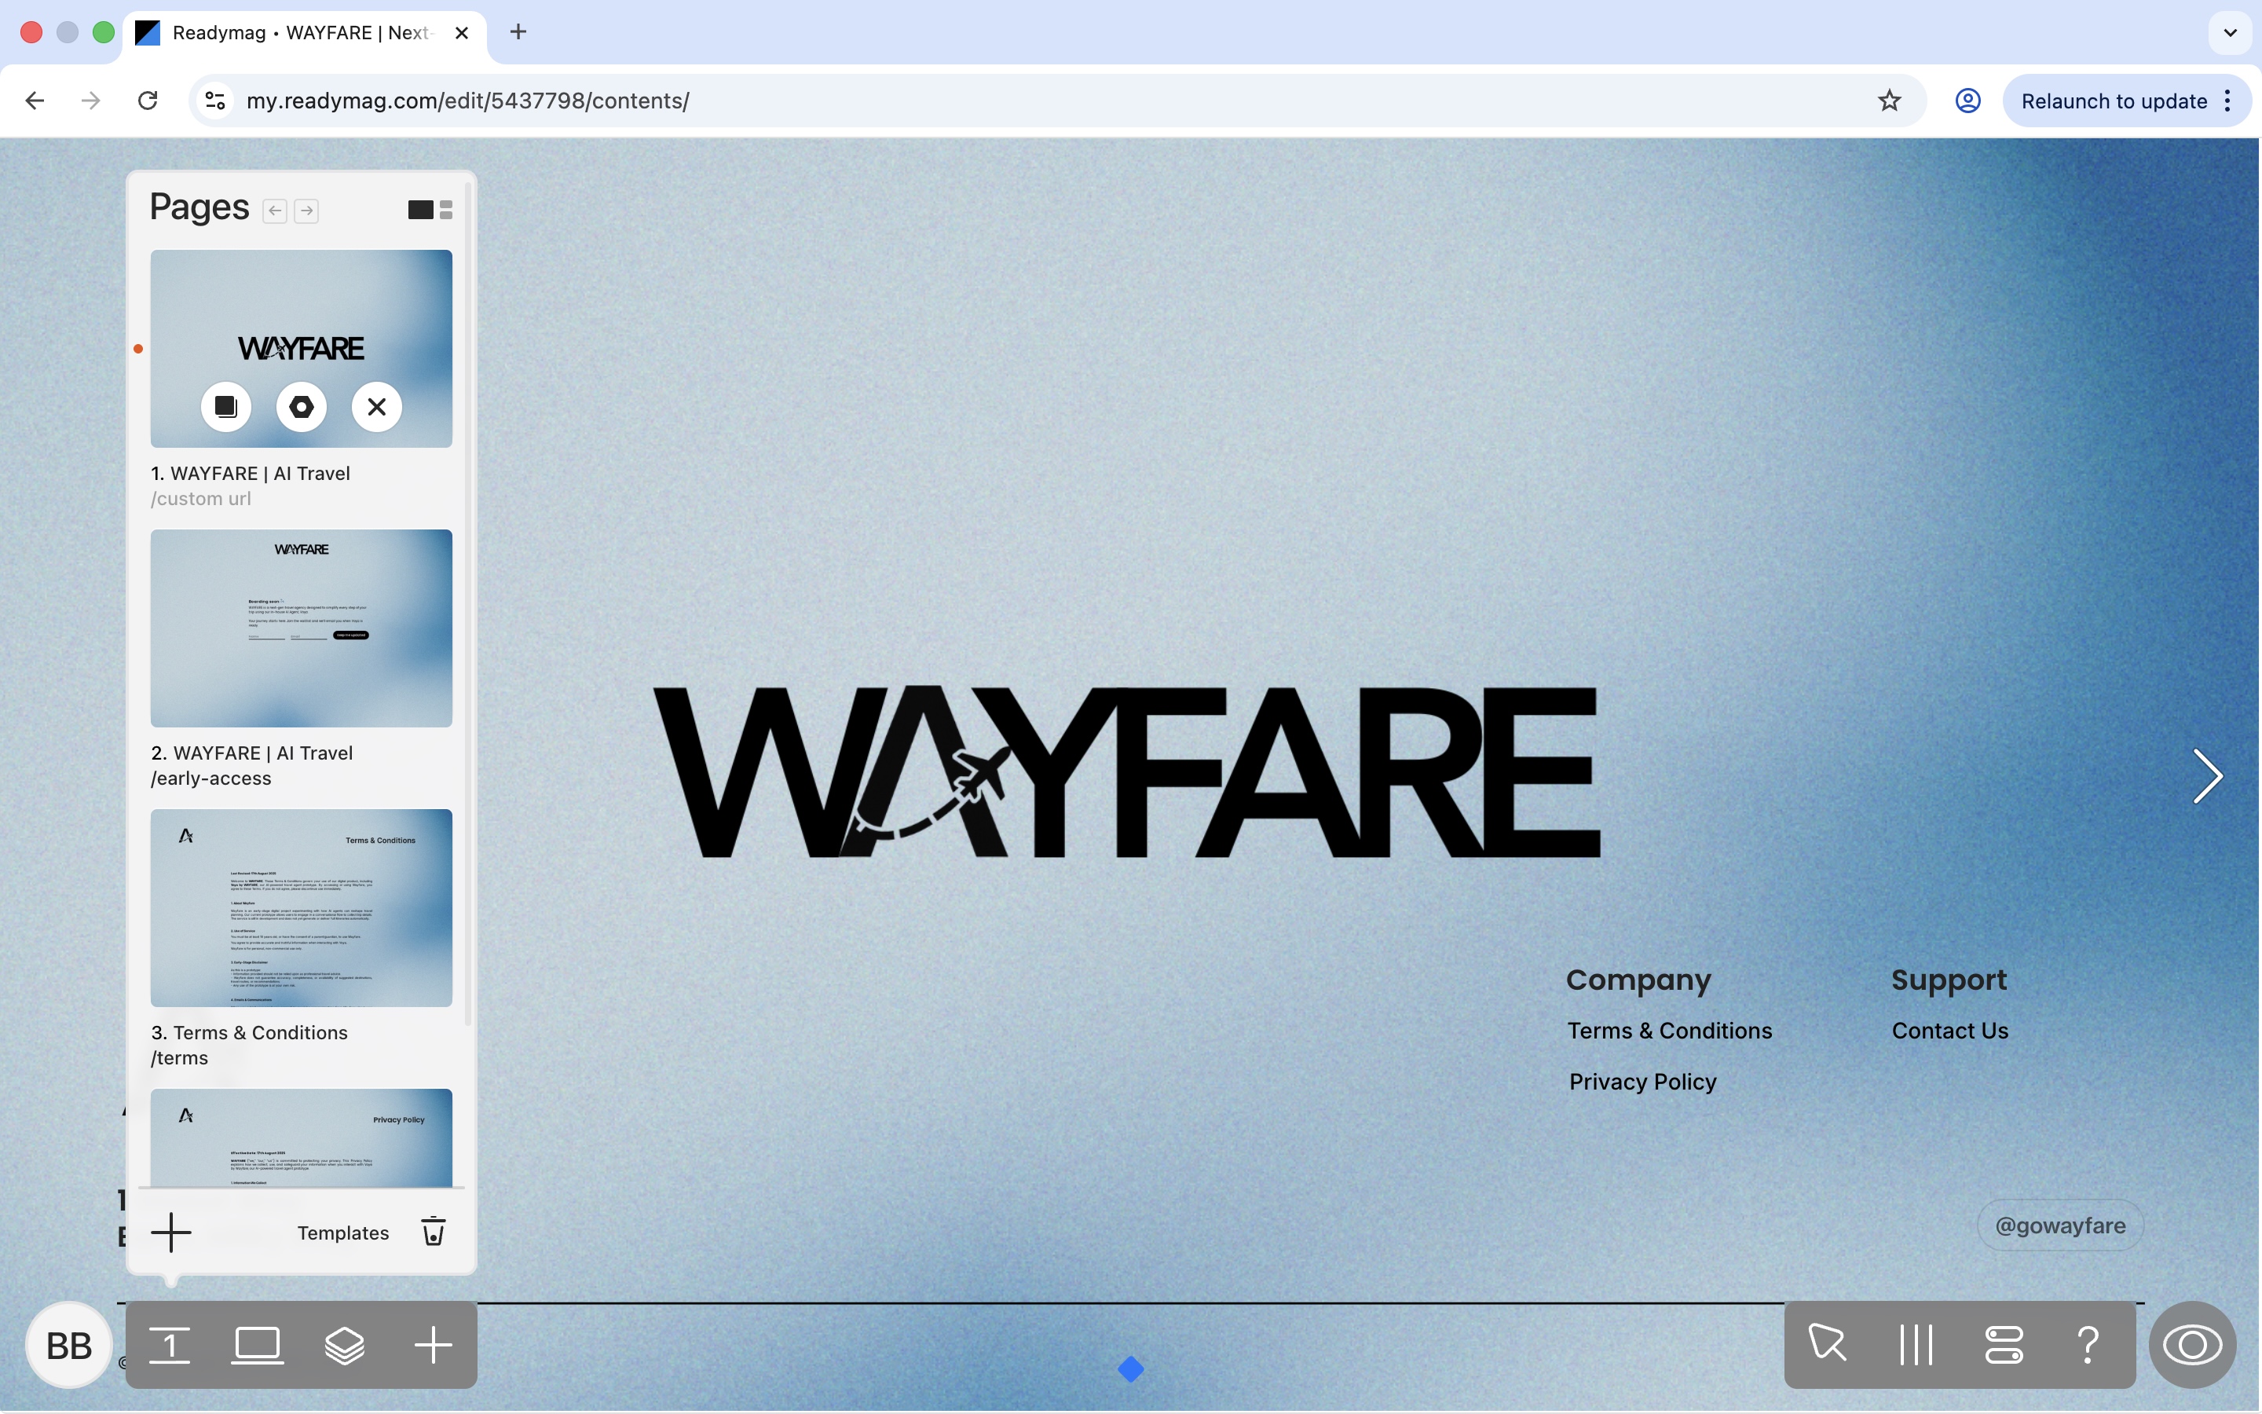
Task: Open page settings on first thumbnail
Action: (301, 407)
